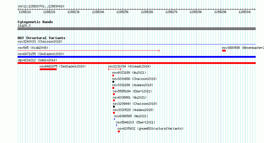Click the gray 11q24.3 cytogenetic band bar
The image size is (264, 143).
click(136, 29)
